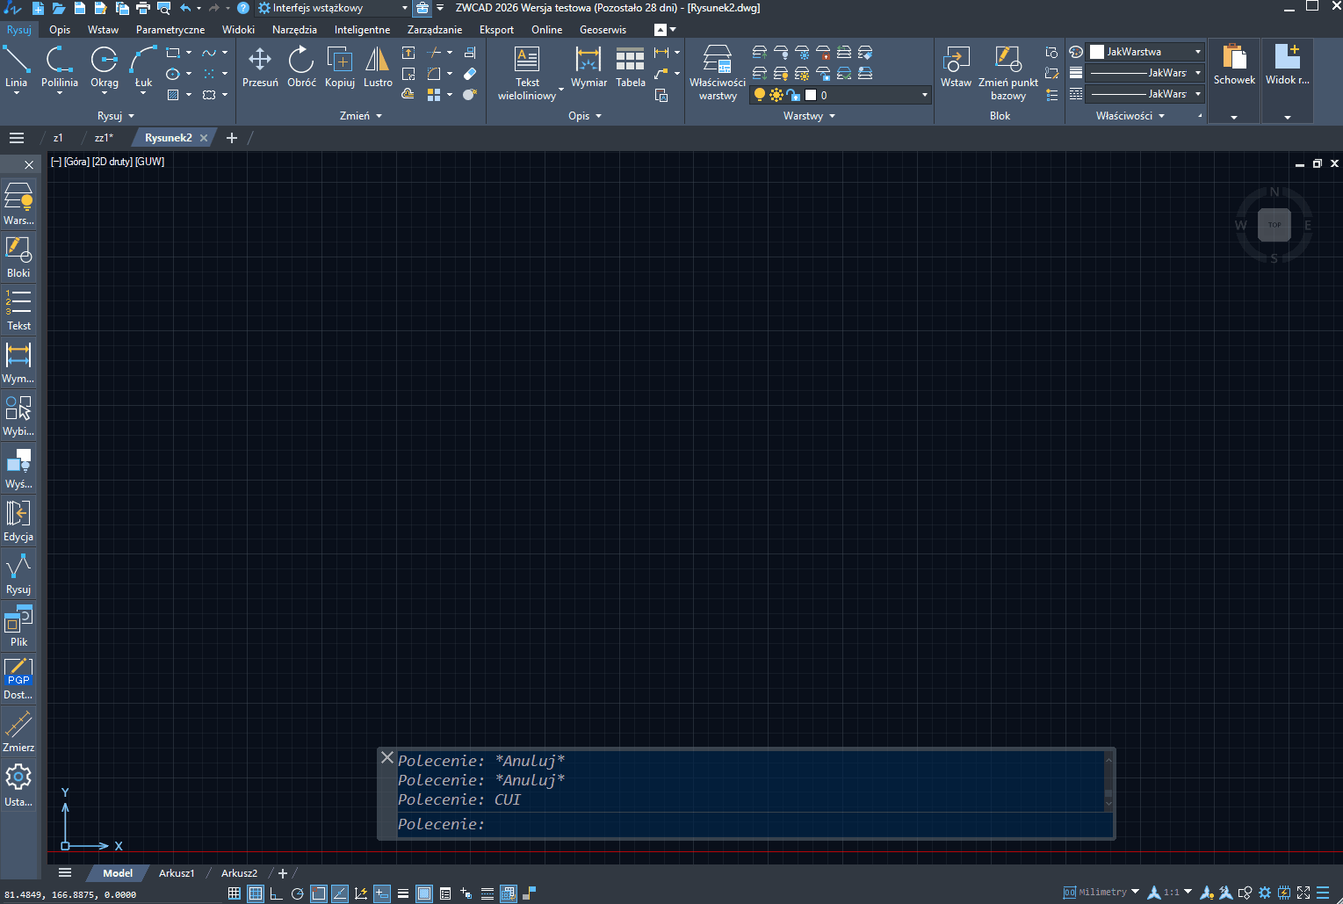Viewport: 1343px width, 904px height.
Task: Toggle full screen clean view in status bar
Action: pos(1303,893)
